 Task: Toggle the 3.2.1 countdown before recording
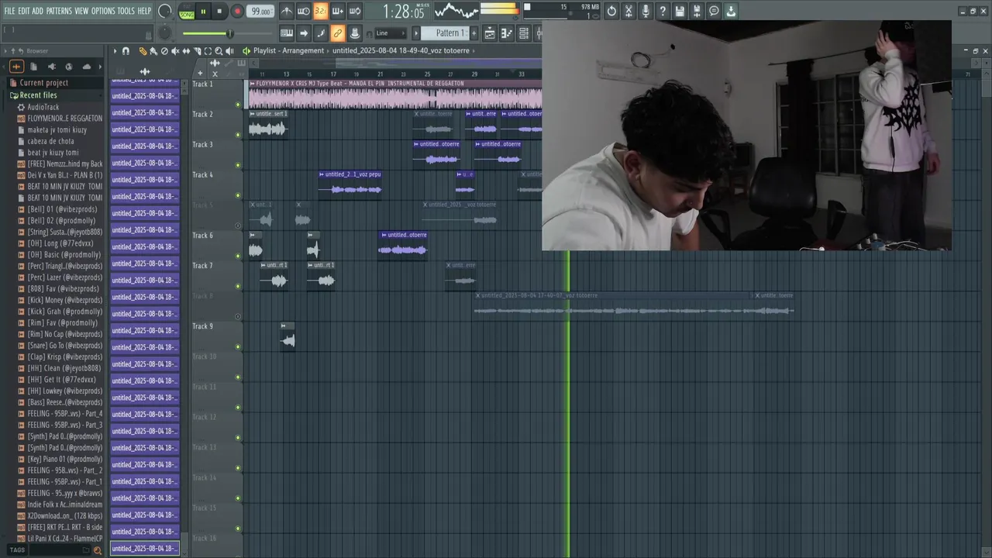point(320,11)
